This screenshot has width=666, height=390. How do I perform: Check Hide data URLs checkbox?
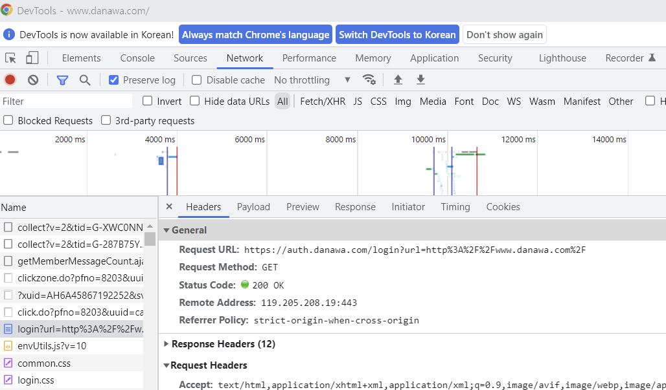coord(194,101)
